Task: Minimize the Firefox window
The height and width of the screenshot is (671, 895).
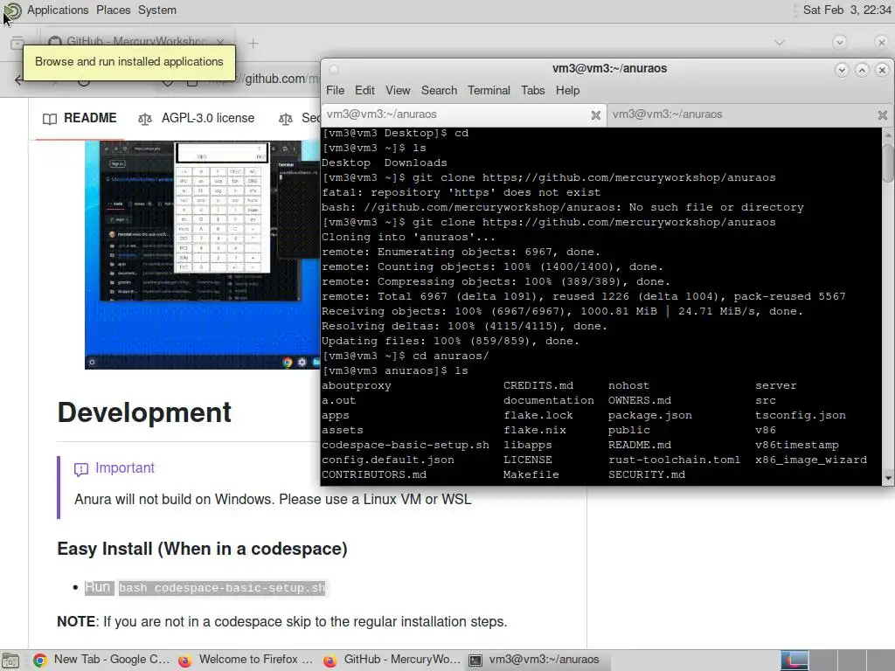Action: pyautogui.click(x=839, y=42)
